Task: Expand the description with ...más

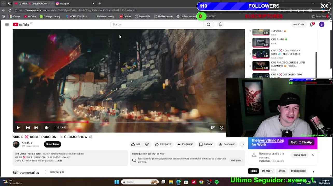Action: (x=59, y=161)
